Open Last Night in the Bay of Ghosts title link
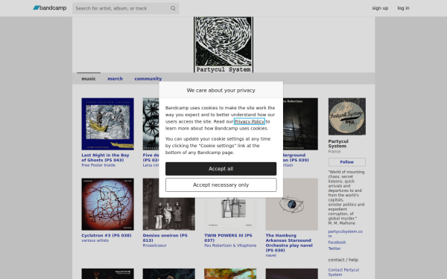Screen dimensions: 447x279 [105, 158]
